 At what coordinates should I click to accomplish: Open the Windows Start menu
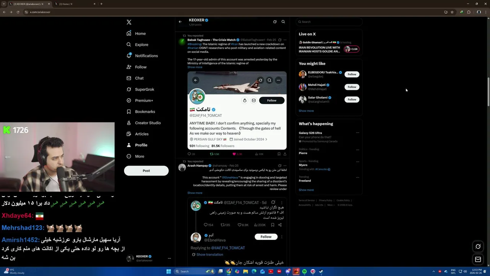(168, 271)
